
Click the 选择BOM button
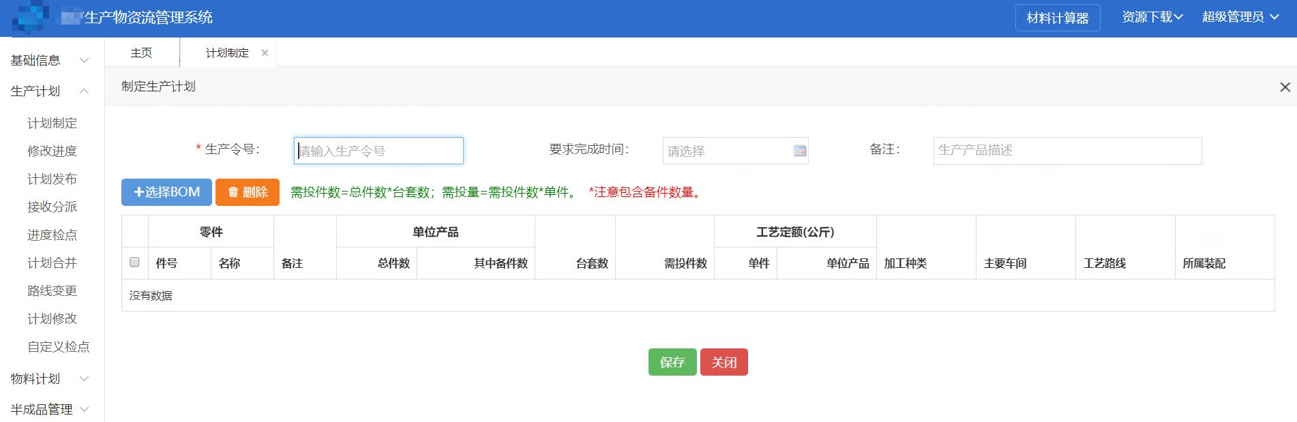166,192
